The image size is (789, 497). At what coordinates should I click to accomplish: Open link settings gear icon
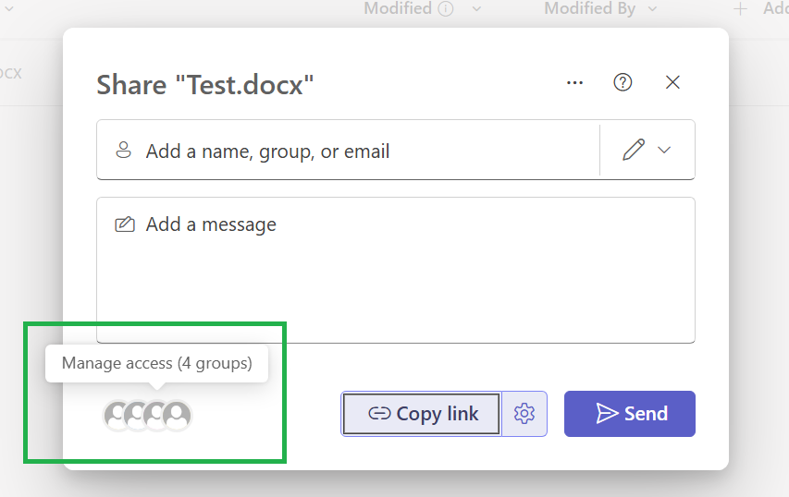tap(524, 414)
